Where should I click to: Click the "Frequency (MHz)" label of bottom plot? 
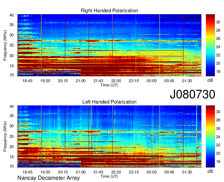coord(5,136)
